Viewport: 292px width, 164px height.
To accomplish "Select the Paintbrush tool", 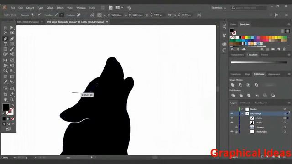I will pyautogui.click(x=12, y=49).
